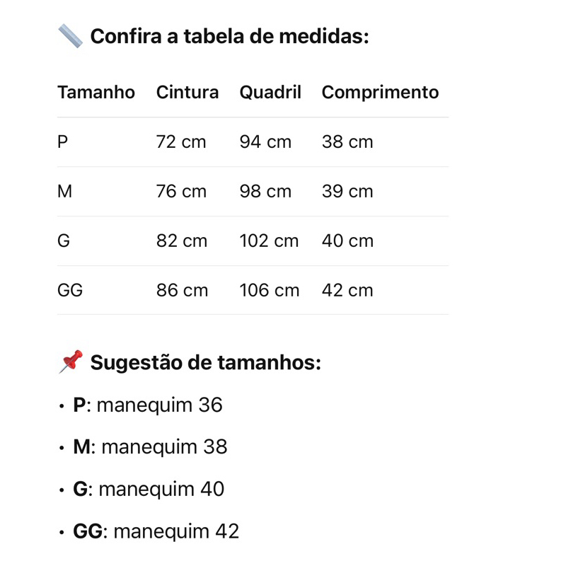The height and width of the screenshot is (566, 566).
Task: Click the 106 cm hip value
Action: point(270,291)
